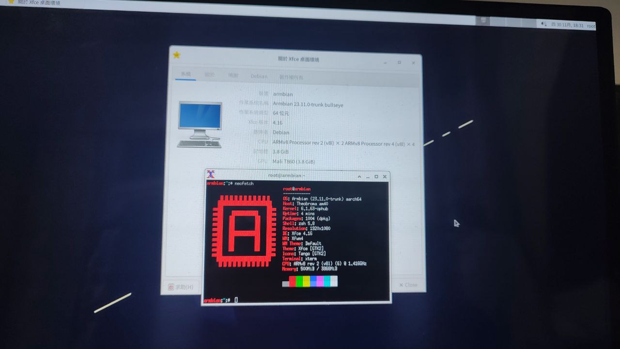The image size is (620, 349).
Task: Click the green color block in neofetch output
Action: click(x=299, y=281)
